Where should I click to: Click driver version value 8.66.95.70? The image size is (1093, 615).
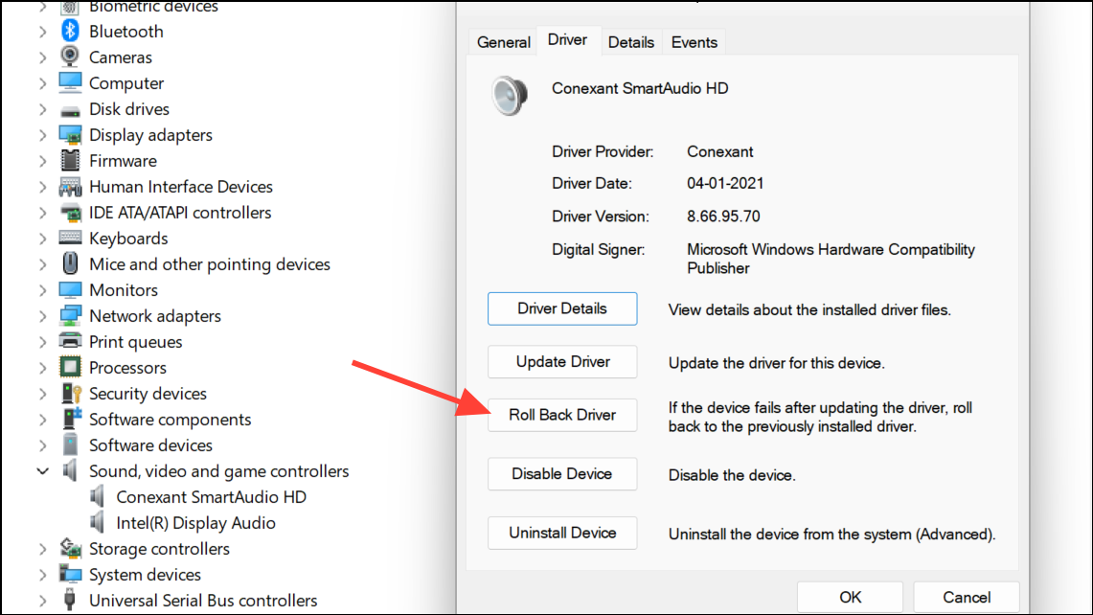pyautogui.click(x=723, y=216)
